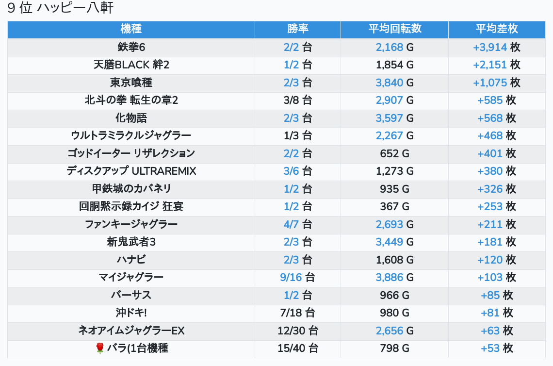Click ウルトラミラクルジャグラー in the table
The height and width of the screenshot is (366, 553).
coord(131,135)
